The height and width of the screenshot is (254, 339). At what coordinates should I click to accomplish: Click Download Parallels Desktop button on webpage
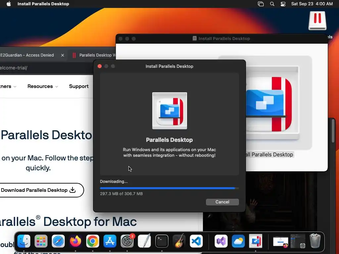point(41,190)
